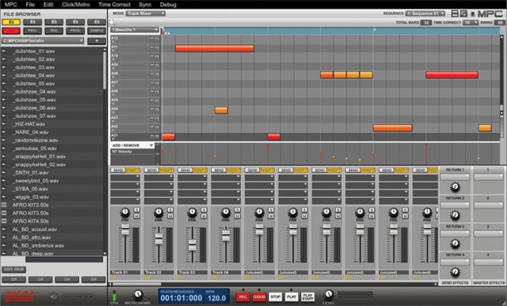Click the Swing value field
Screen dimensions: 507x306
[500, 22]
